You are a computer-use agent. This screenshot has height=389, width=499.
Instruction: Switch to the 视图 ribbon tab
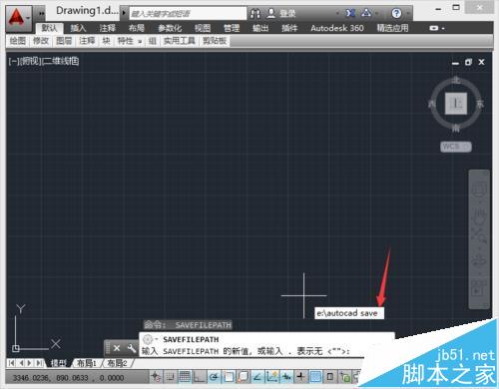203,28
